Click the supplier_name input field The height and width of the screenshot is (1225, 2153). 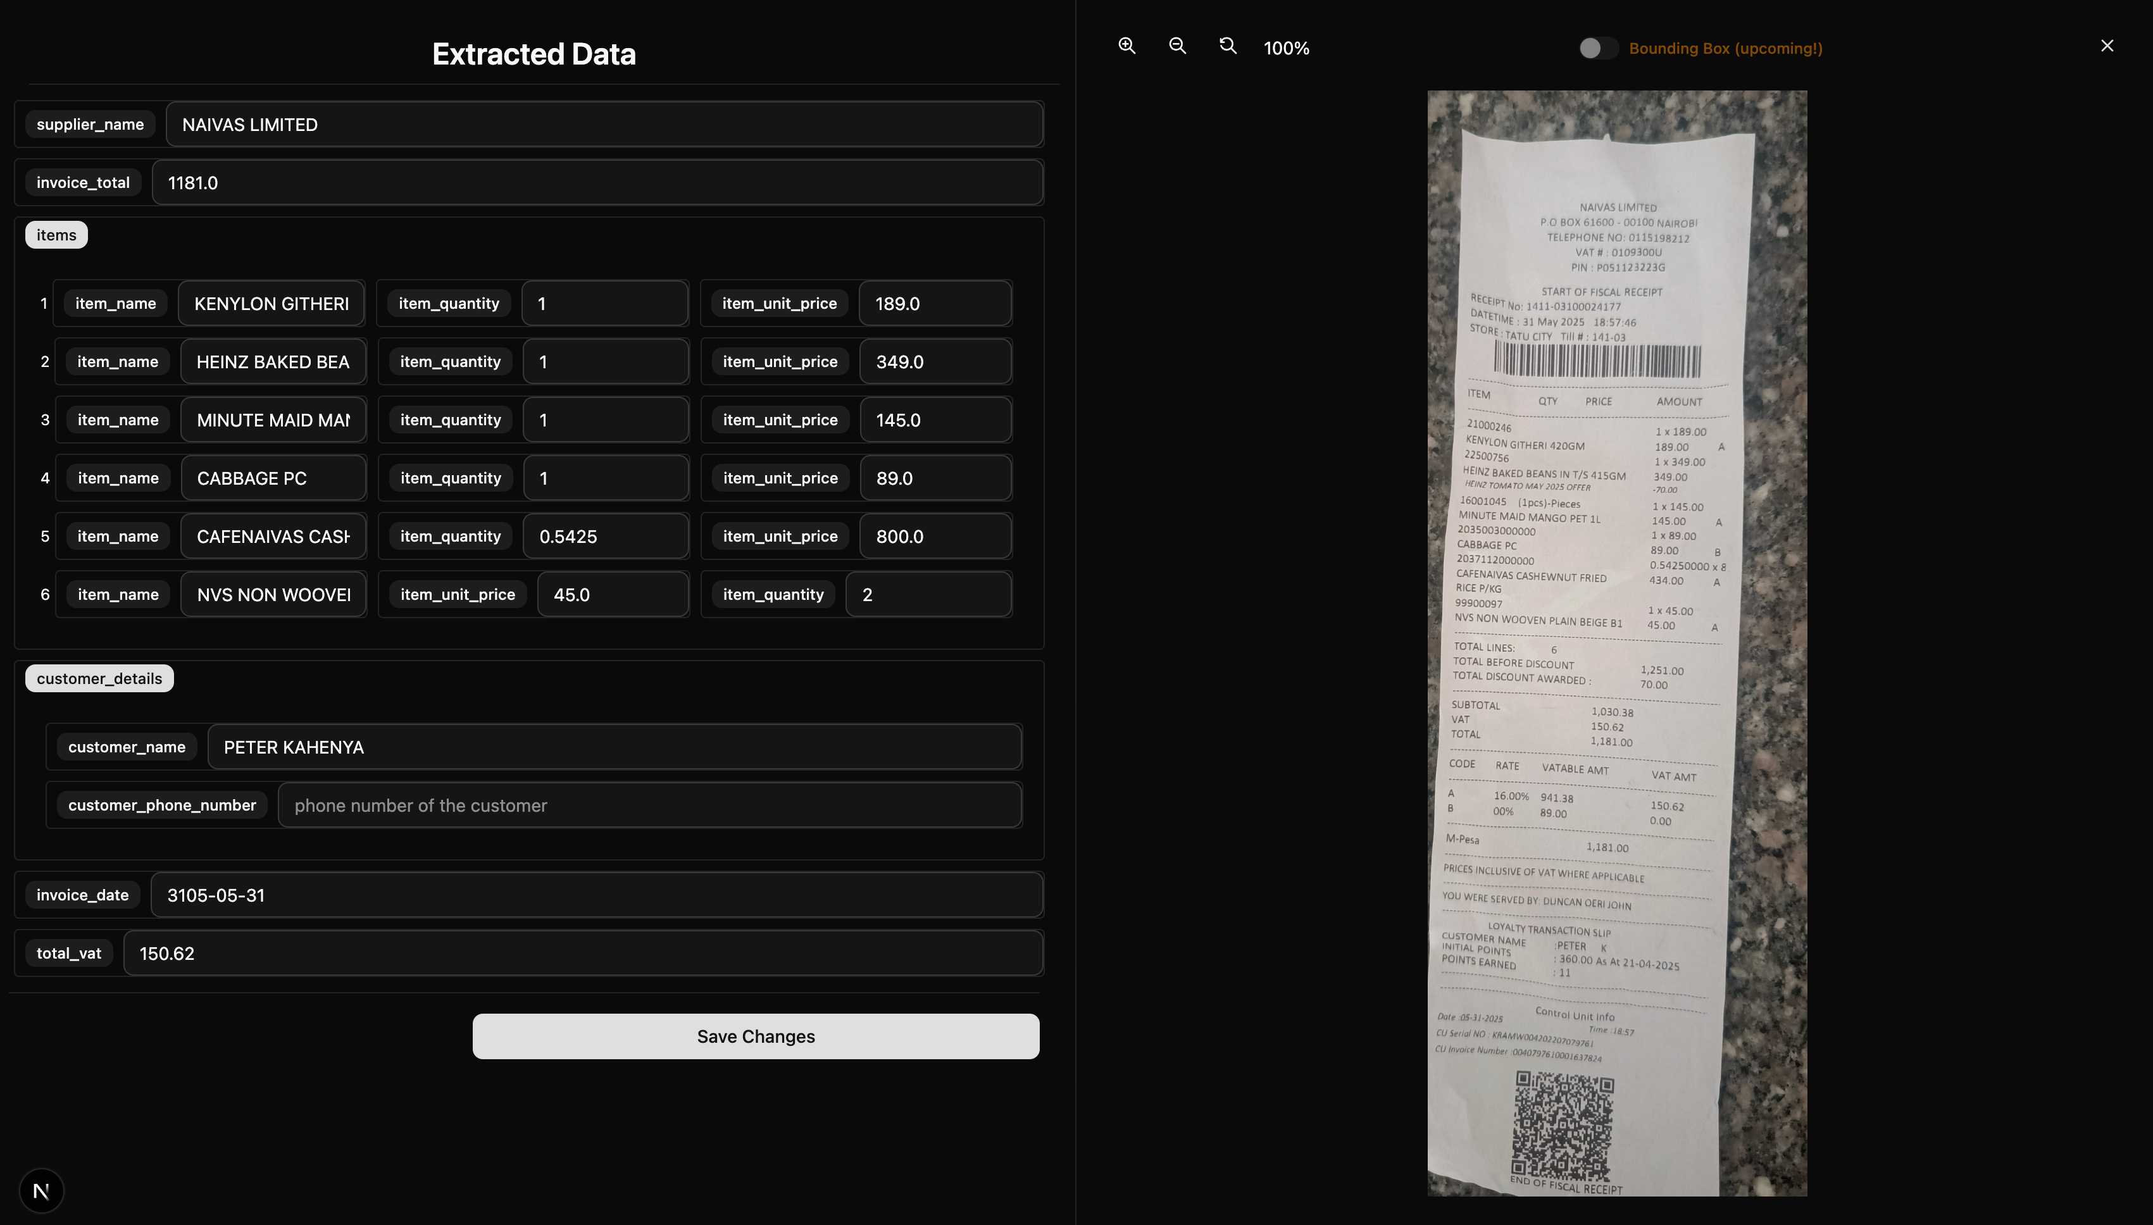tap(604, 125)
